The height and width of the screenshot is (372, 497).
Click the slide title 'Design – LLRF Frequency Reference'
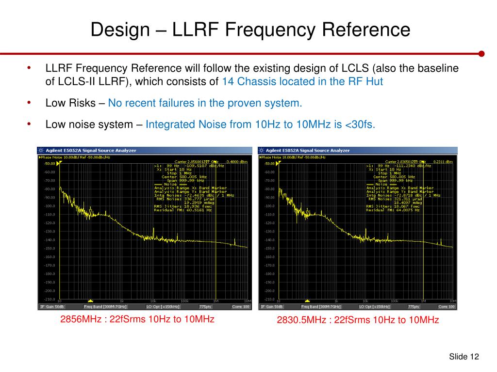250,30
